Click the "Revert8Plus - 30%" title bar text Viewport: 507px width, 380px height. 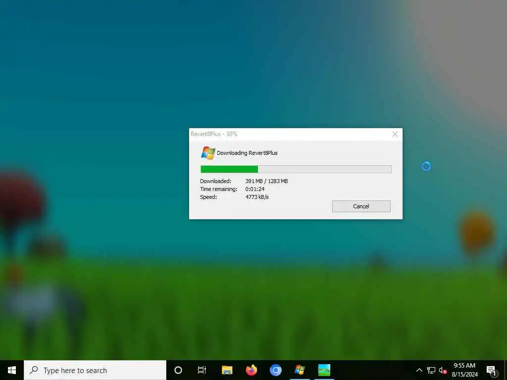click(x=214, y=134)
